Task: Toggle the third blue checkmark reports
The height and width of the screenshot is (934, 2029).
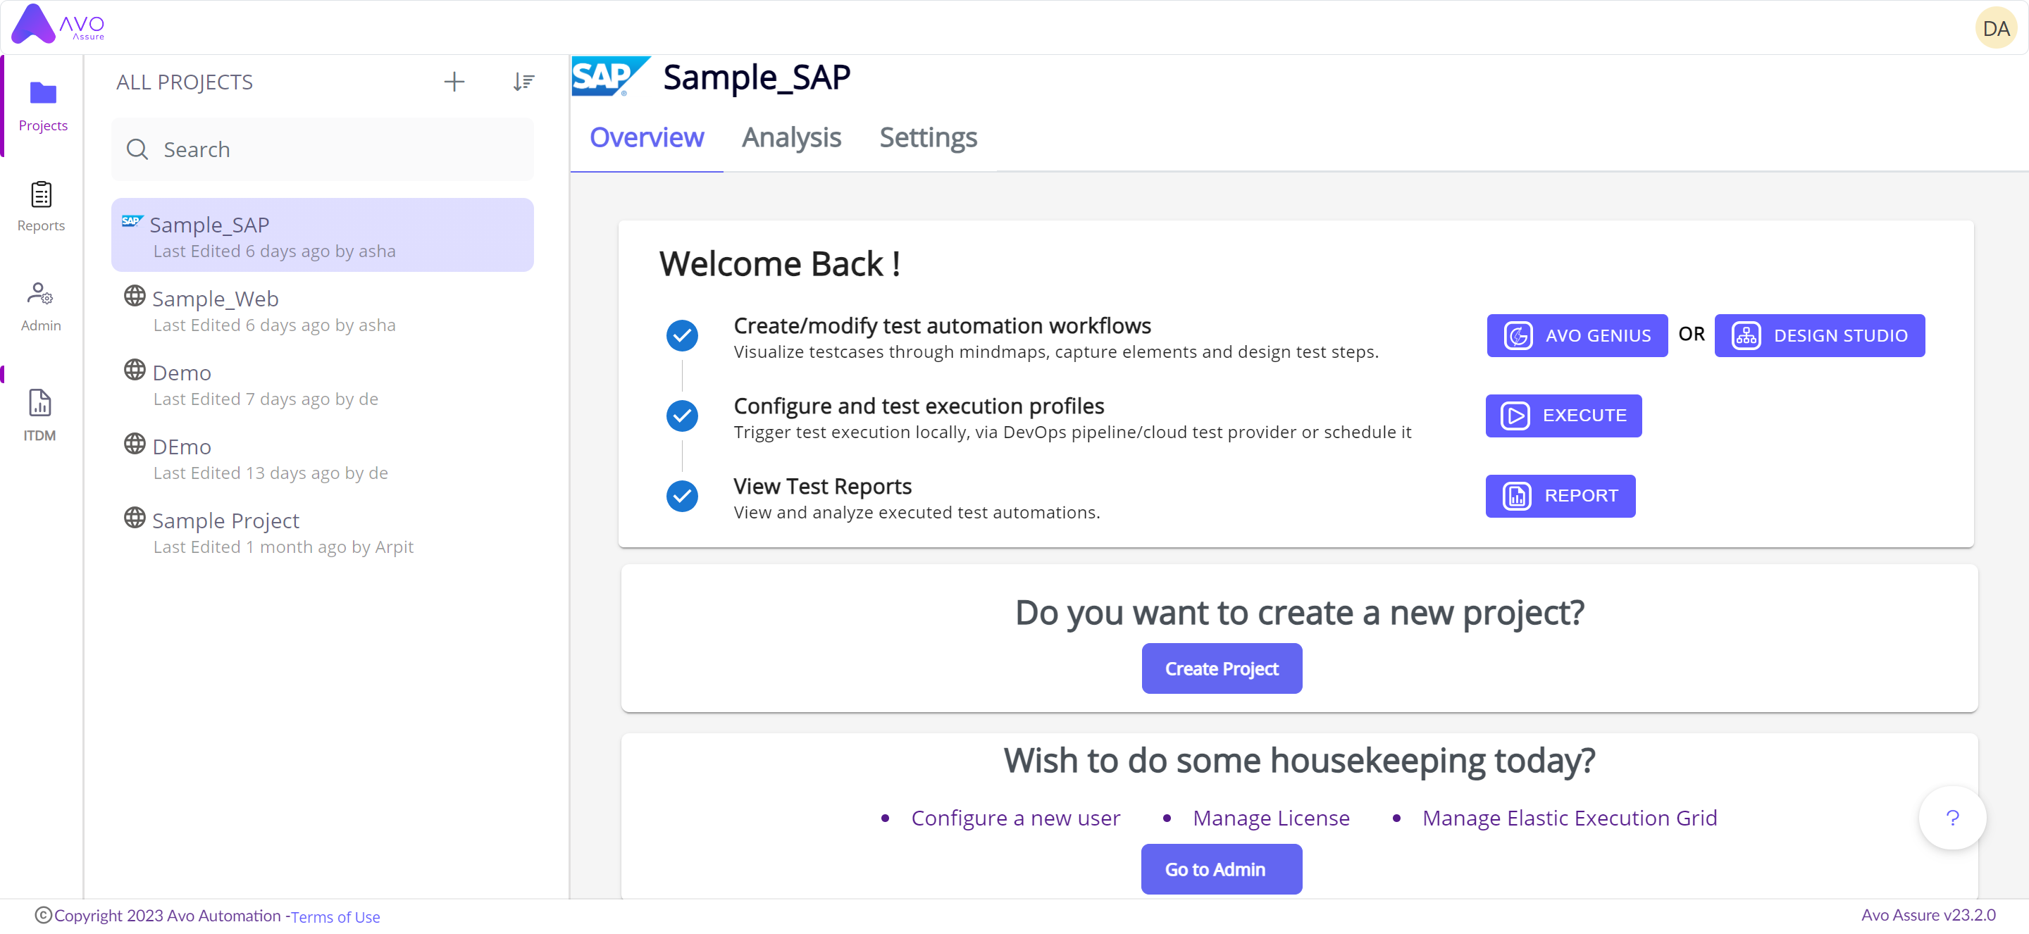Action: click(x=682, y=495)
